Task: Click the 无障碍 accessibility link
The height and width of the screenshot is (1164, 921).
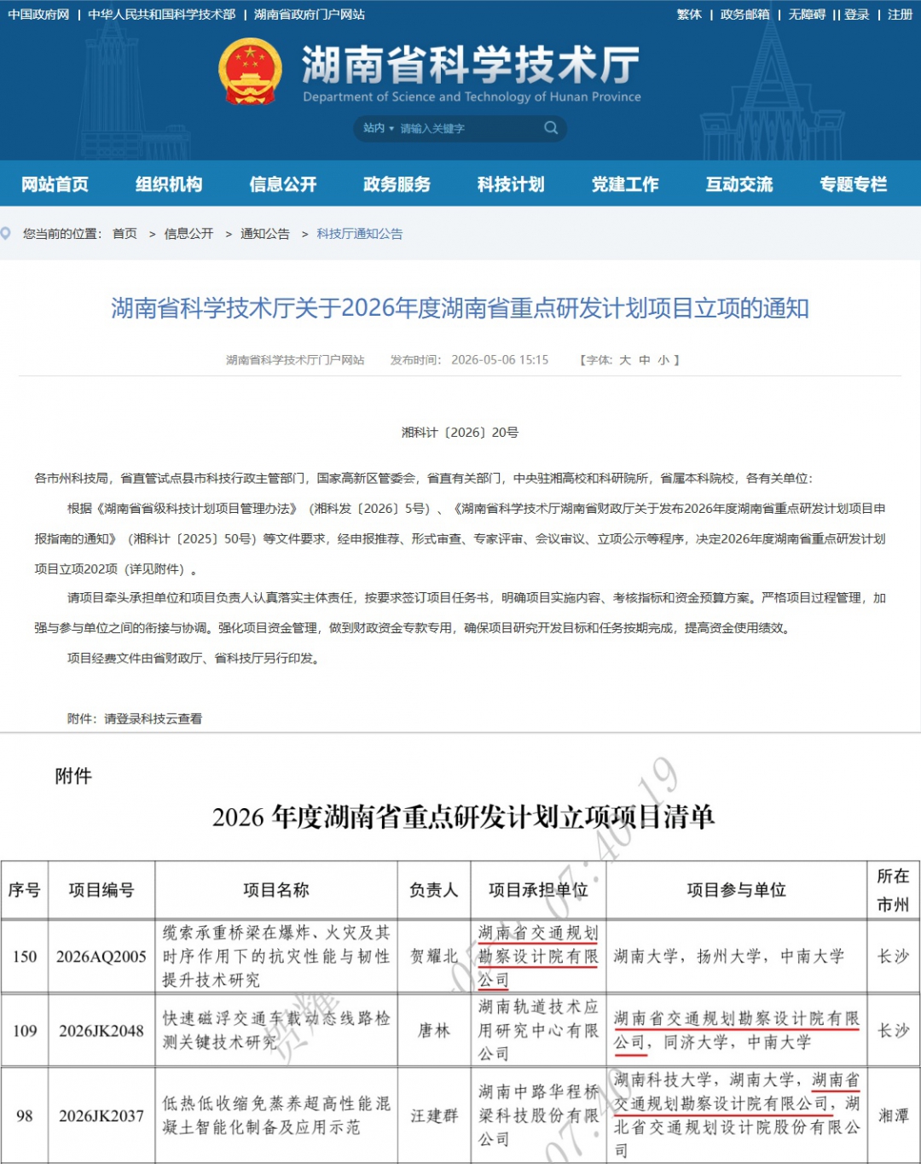Action: [807, 15]
